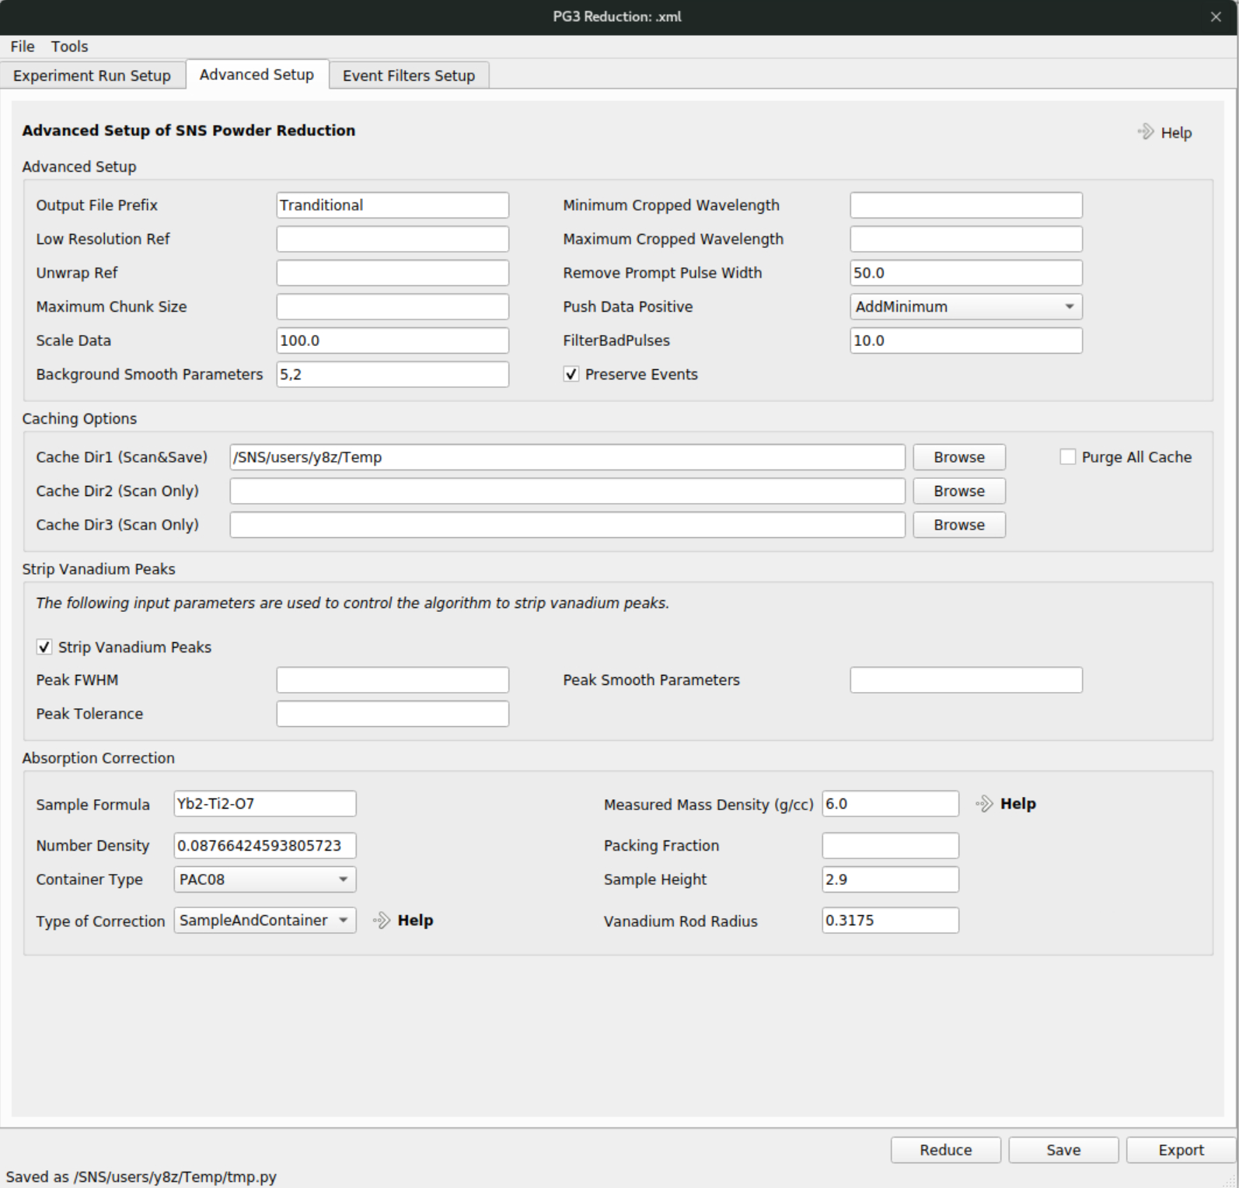Click the Peak FWHM input field

393,680
